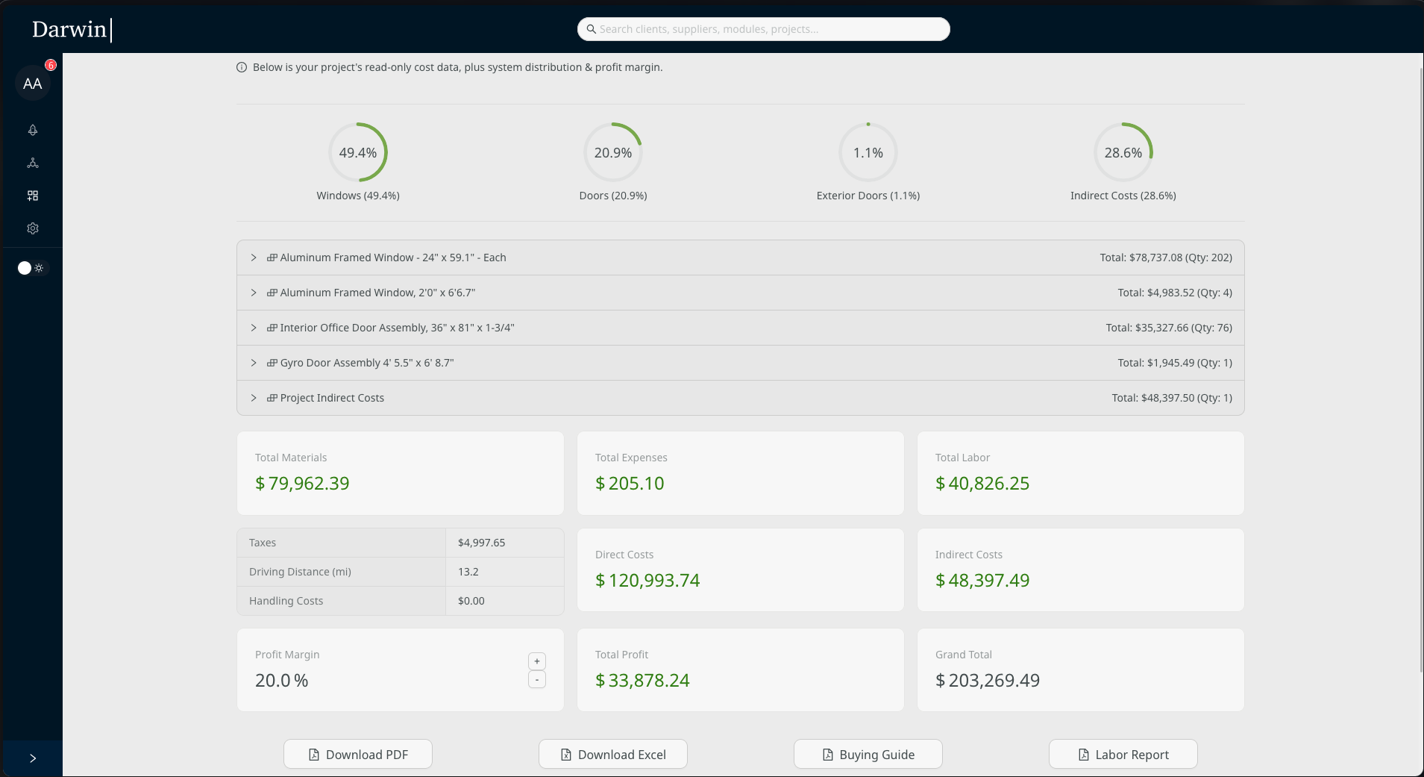Select the rocket launch icon in sidebar
1424x777 pixels.
point(32,131)
